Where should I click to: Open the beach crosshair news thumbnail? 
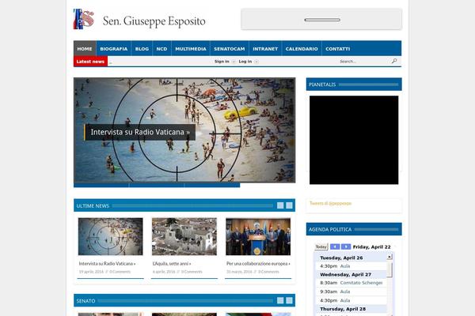tap(110, 236)
